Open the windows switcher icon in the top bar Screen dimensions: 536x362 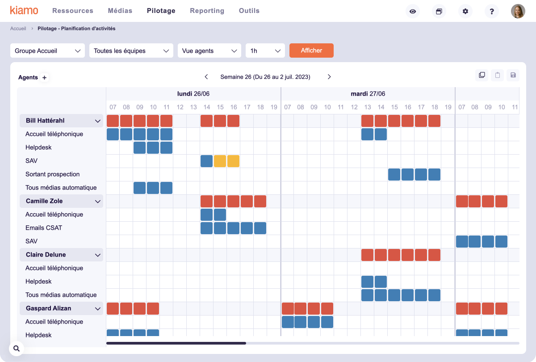439,11
